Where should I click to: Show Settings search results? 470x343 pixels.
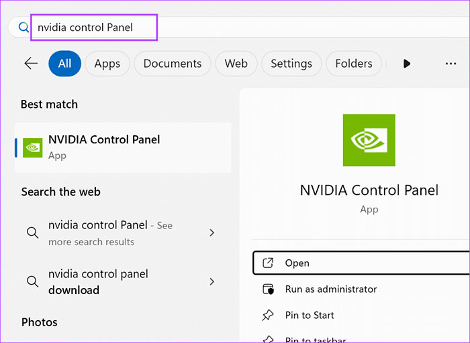coord(291,64)
